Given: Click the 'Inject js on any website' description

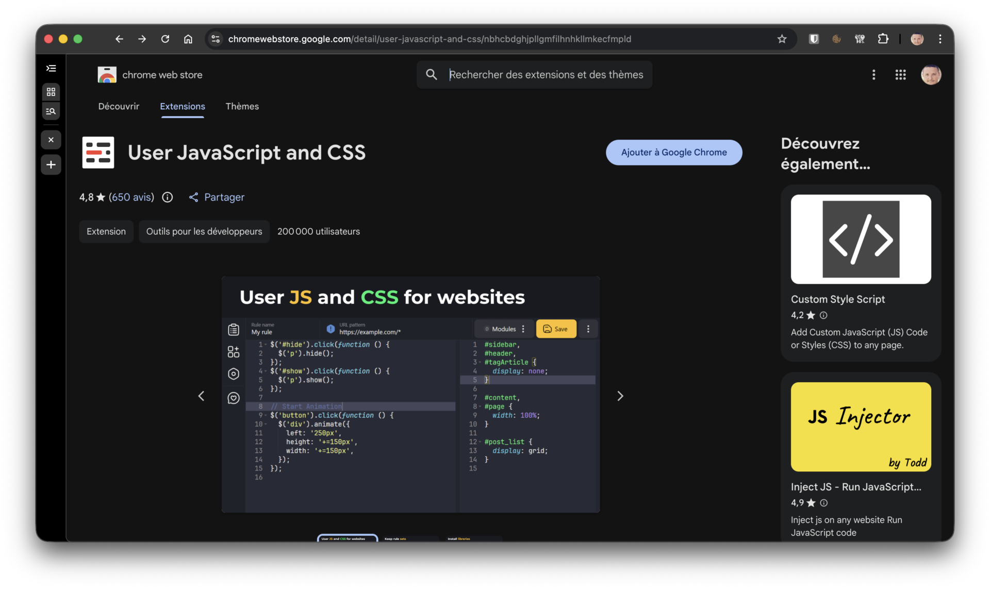Looking at the screenshot, I should tap(847, 527).
